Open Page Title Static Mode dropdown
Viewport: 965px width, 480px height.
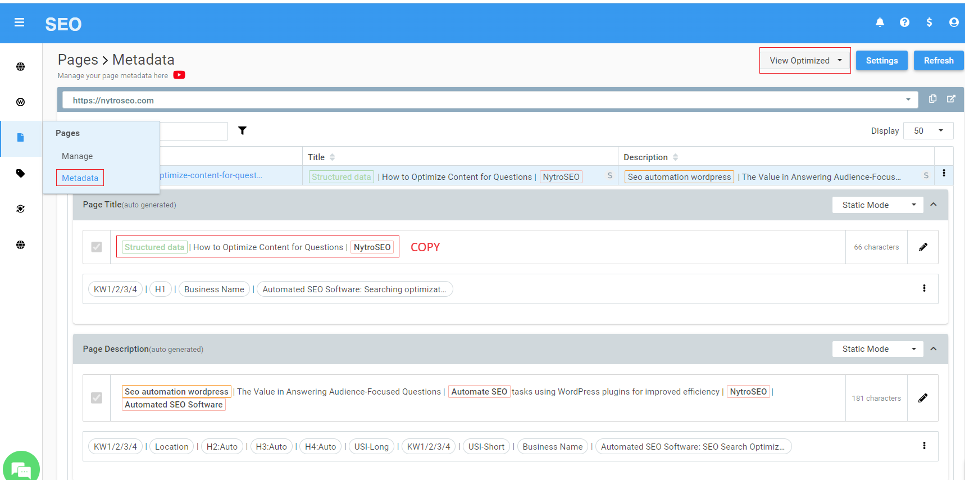[x=878, y=205]
